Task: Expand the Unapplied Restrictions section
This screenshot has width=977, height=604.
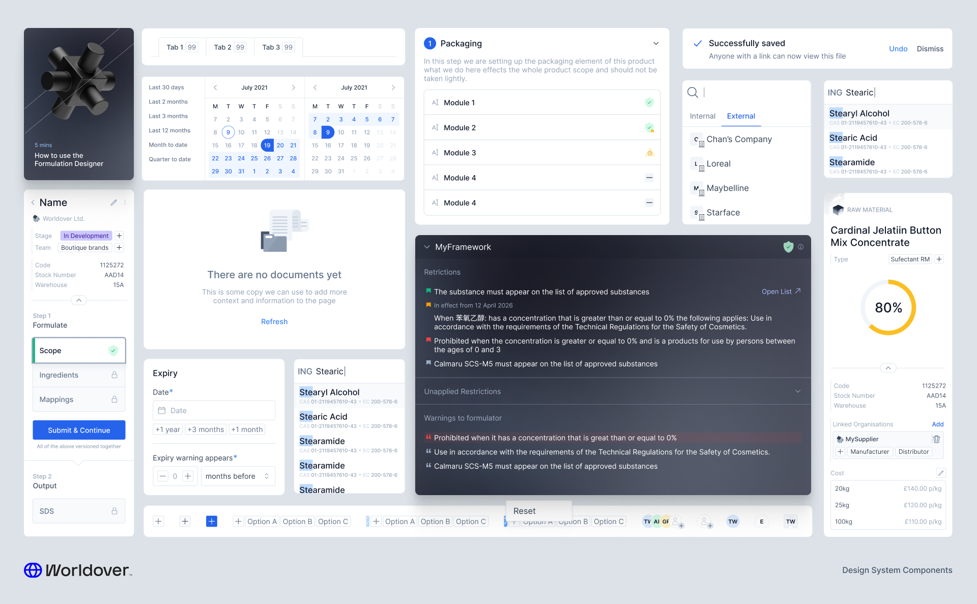Action: click(798, 391)
